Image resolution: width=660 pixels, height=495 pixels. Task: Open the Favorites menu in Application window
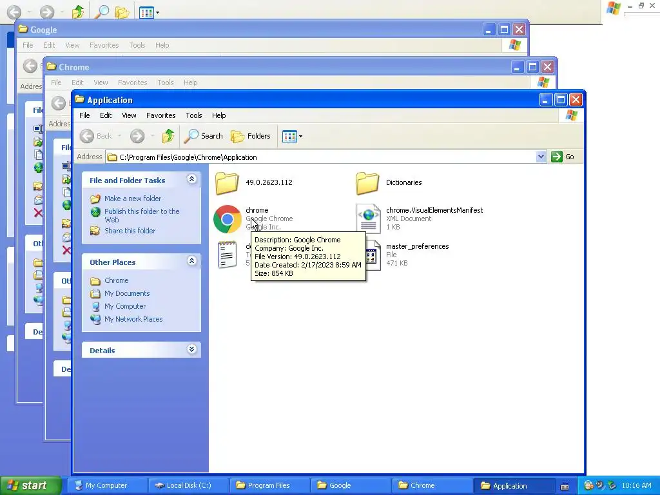(160, 115)
